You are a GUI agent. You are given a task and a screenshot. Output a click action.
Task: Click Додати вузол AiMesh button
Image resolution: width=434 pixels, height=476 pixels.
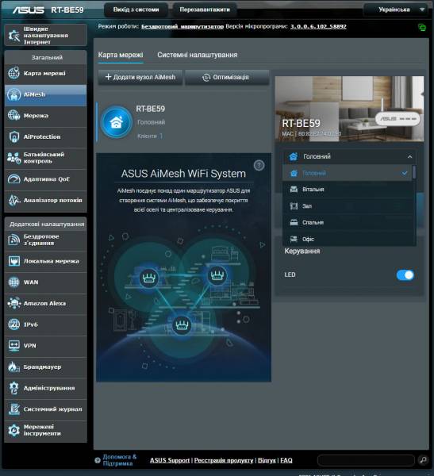140,77
